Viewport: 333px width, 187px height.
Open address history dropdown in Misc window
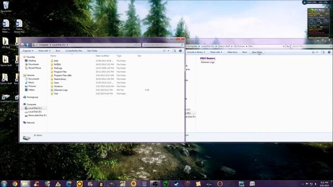tap(284, 46)
